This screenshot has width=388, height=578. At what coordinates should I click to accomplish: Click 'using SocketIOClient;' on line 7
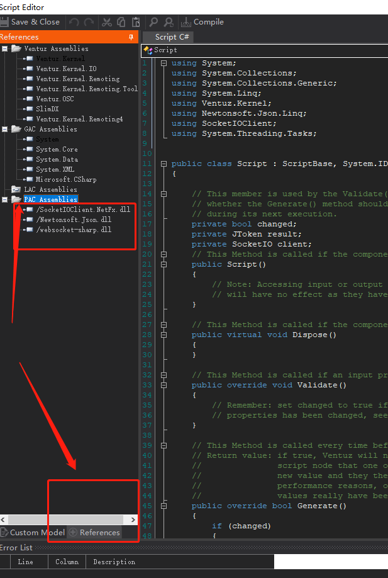[x=224, y=123]
